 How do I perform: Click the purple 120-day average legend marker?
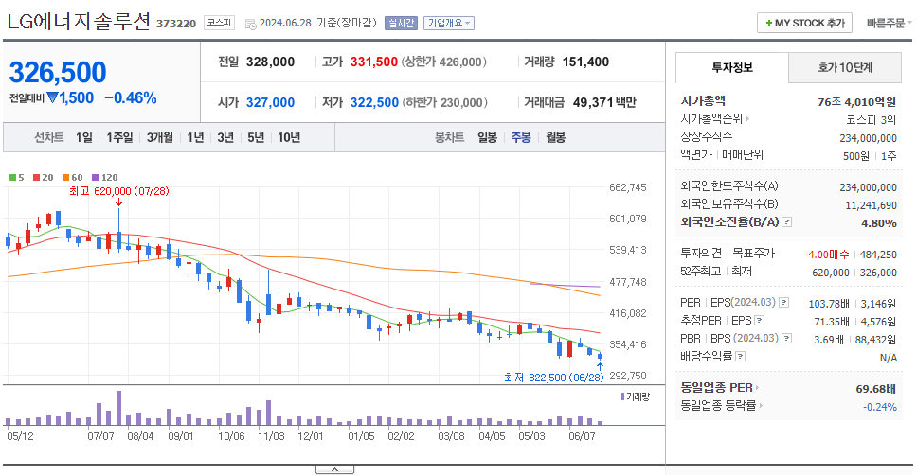click(96, 178)
